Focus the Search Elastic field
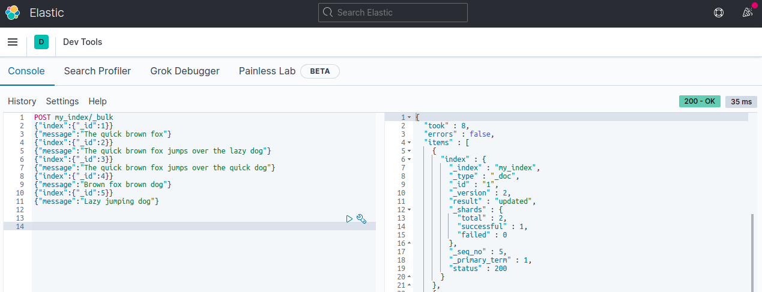762x292 pixels. [393, 12]
